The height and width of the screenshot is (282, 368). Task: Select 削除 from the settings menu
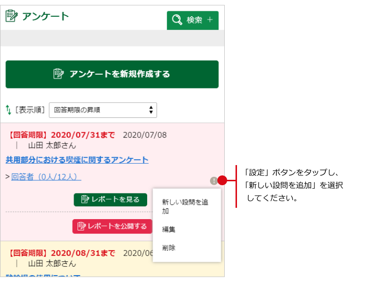click(x=169, y=248)
